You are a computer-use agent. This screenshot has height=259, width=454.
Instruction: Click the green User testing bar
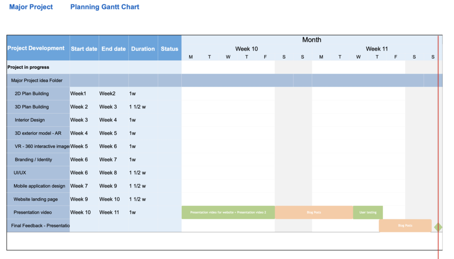(368, 212)
